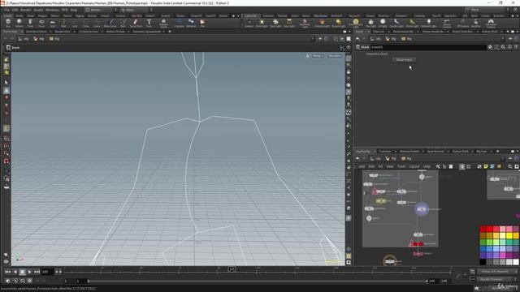Pick the black color swatch
The image size is (520, 292).
[483, 262]
